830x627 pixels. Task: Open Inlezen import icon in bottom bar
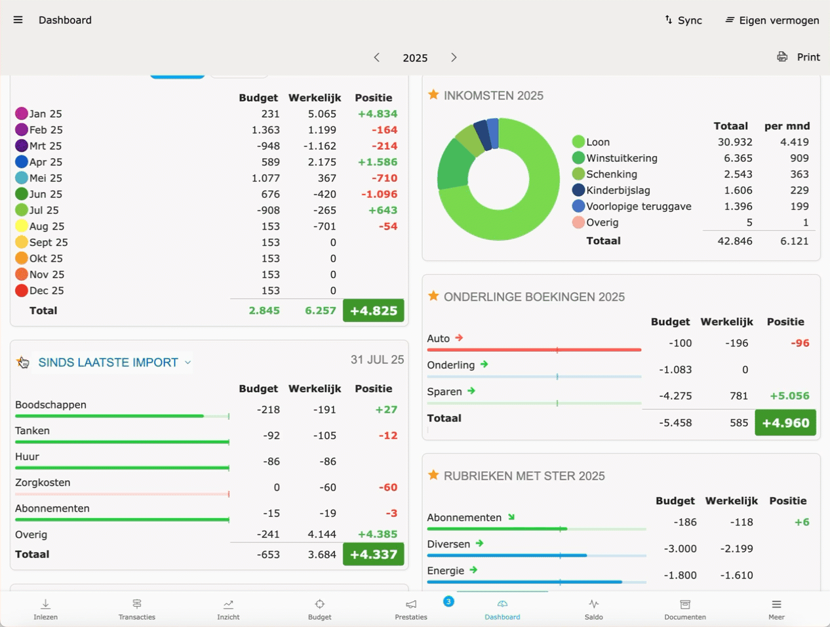point(45,604)
